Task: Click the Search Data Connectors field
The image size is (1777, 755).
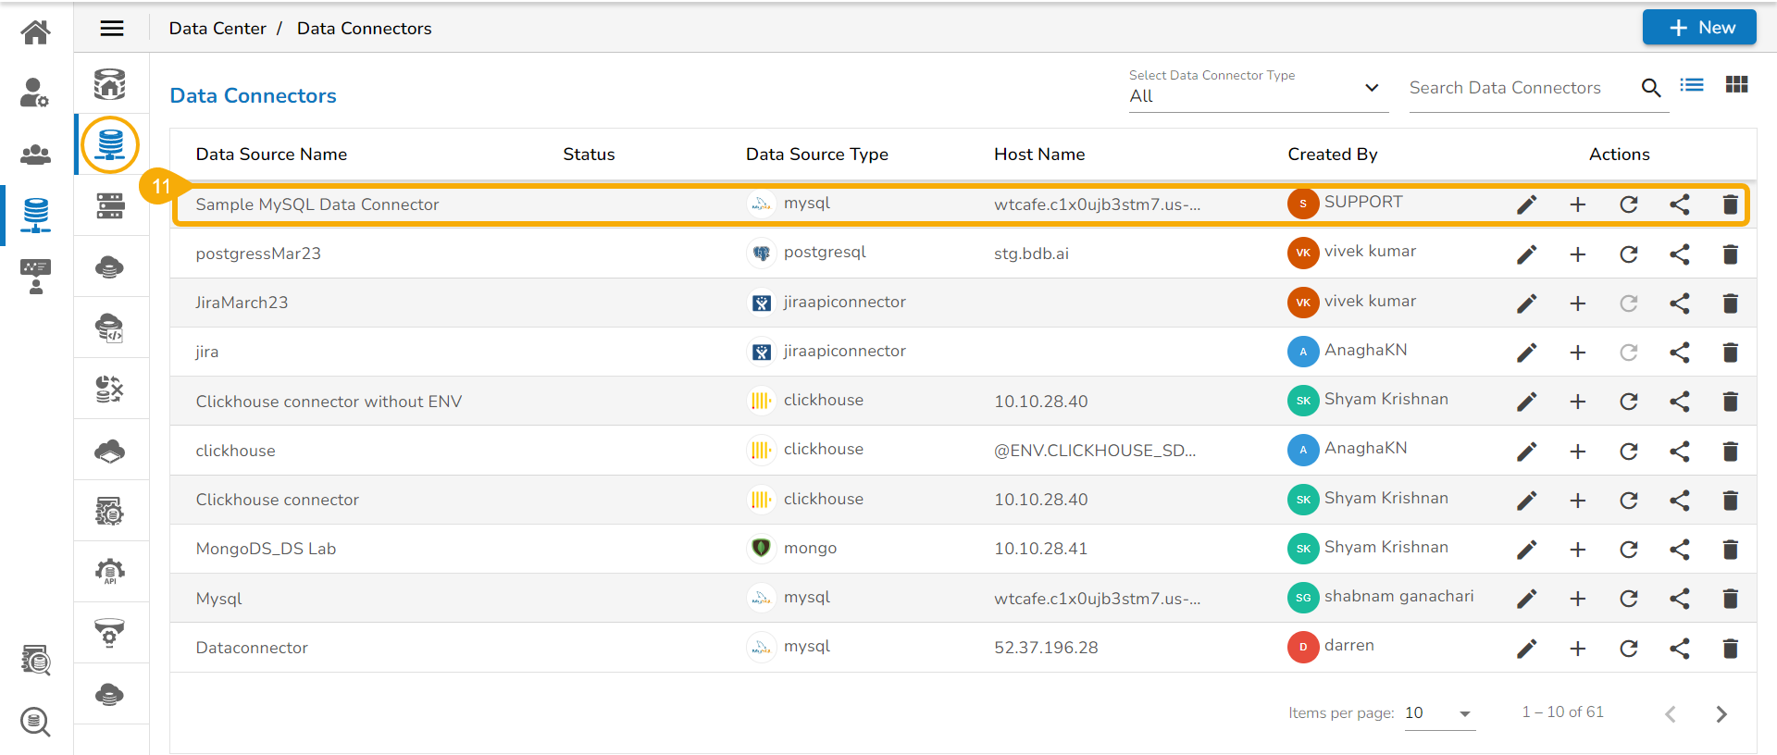Action: [x=1518, y=88]
